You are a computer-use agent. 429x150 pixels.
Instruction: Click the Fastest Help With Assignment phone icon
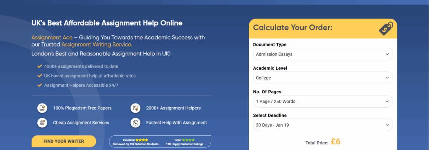[x=135, y=123]
